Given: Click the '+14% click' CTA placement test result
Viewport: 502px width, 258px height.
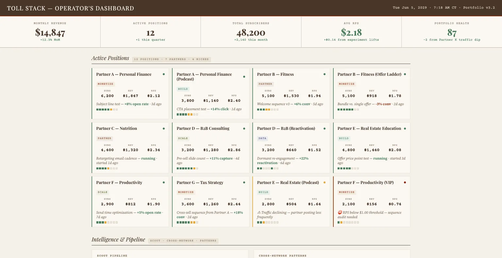Looking at the screenshot, I should tap(220, 109).
